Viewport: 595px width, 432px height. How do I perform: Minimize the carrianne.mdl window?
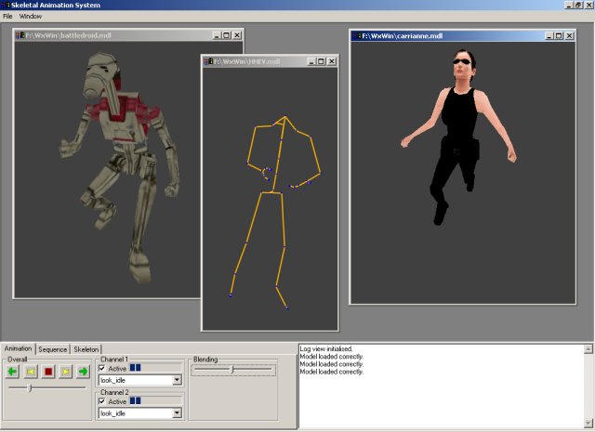(549, 35)
